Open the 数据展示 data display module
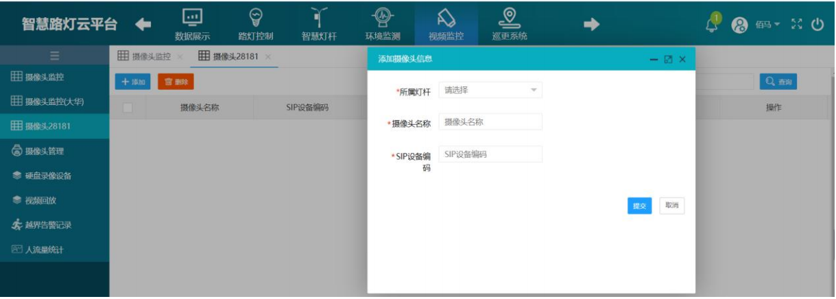This screenshot has width=836, height=299. [192, 25]
